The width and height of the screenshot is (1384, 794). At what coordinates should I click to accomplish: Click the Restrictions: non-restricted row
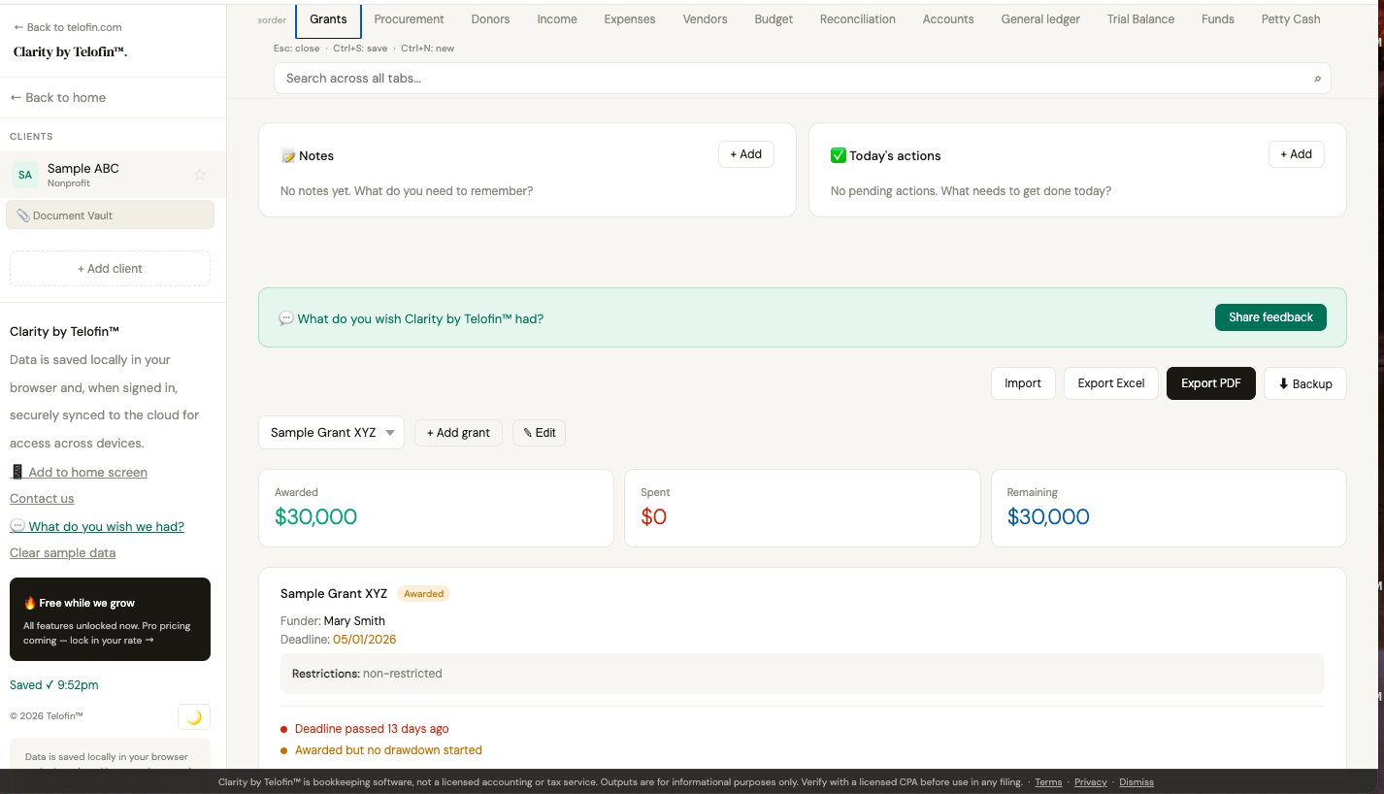[802, 674]
